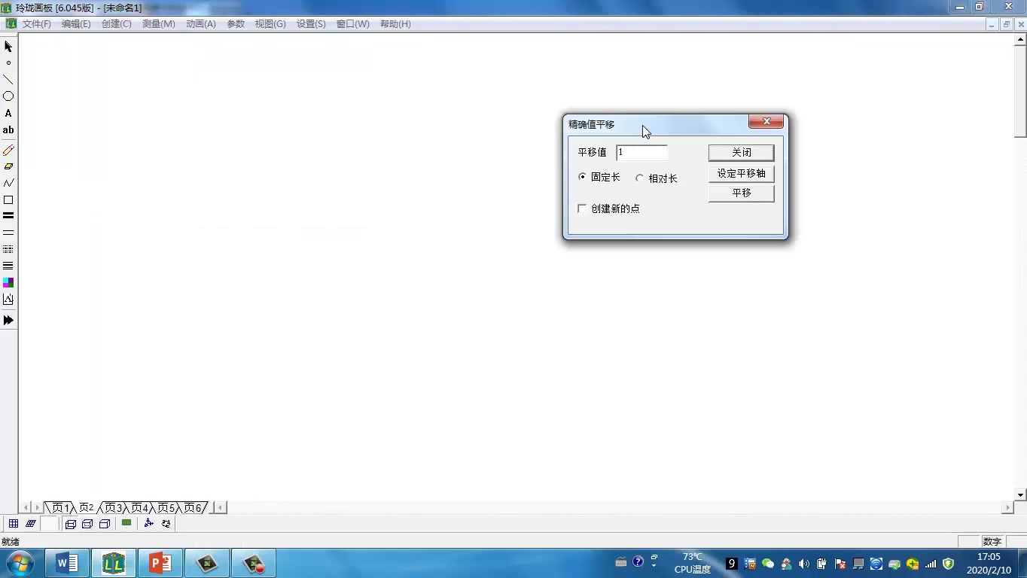Toggle the slanted grid icon
This screenshot has width=1027, height=578.
[x=31, y=524]
